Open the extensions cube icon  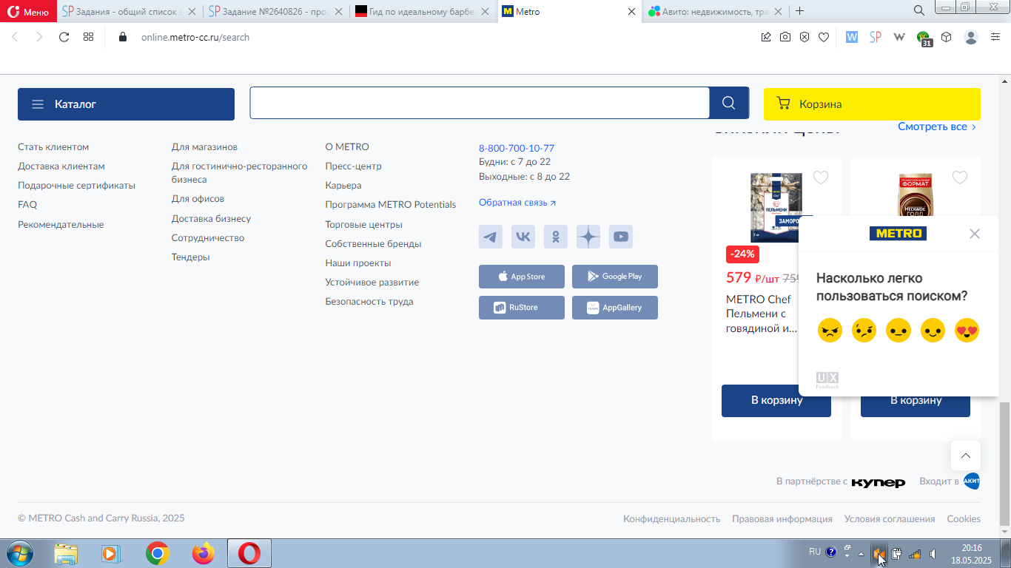click(947, 37)
